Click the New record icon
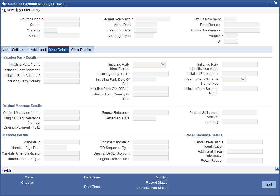280x196 pixels. (x=3, y=10)
